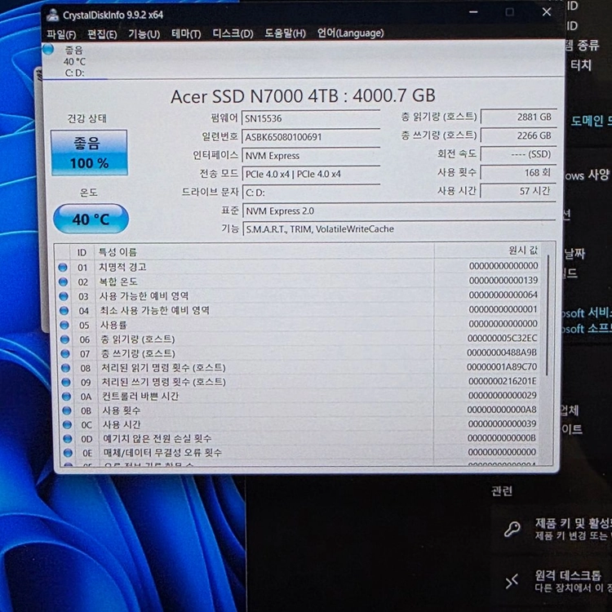The height and width of the screenshot is (612, 612).
Task: Click the rotation rate value ---- (SSD)
Action: (518, 154)
